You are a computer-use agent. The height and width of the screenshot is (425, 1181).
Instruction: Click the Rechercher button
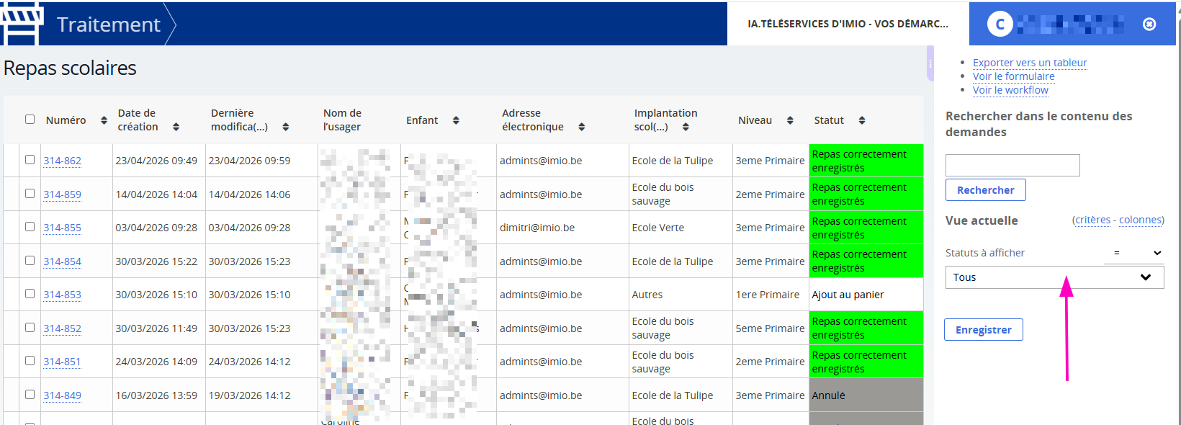point(985,190)
